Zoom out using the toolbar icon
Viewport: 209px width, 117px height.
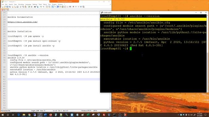tap(43, 7)
